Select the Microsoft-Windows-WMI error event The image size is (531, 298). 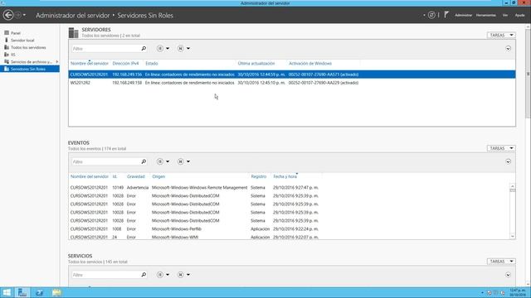(289, 237)
